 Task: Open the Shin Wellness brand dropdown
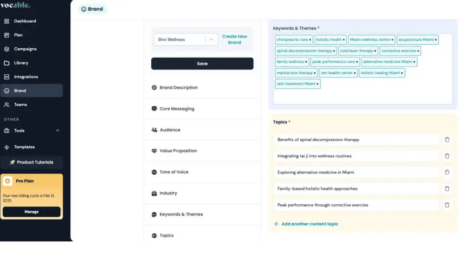coord(211,40)
